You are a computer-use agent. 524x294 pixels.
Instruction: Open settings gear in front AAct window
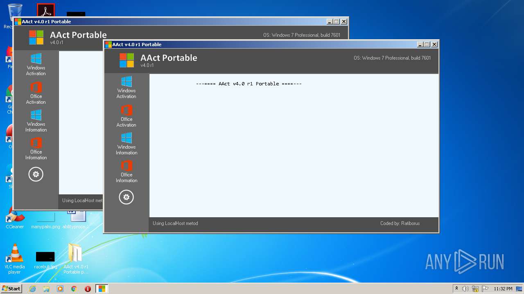point(126,197)
